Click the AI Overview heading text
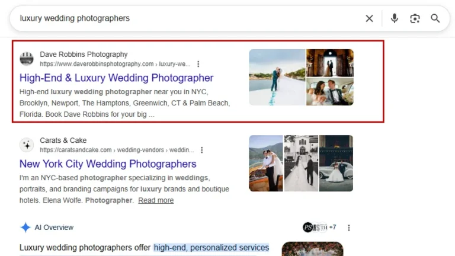The image size is (455, 256). point(54,228)
